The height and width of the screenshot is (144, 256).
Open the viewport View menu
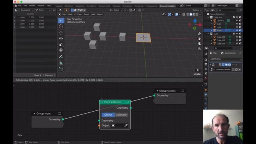coord(79,14)
